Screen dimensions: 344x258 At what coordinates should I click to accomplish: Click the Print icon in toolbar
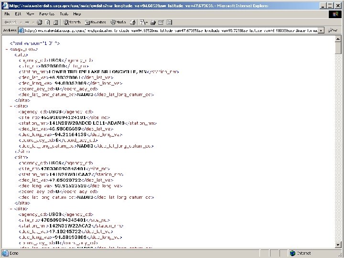153,22
